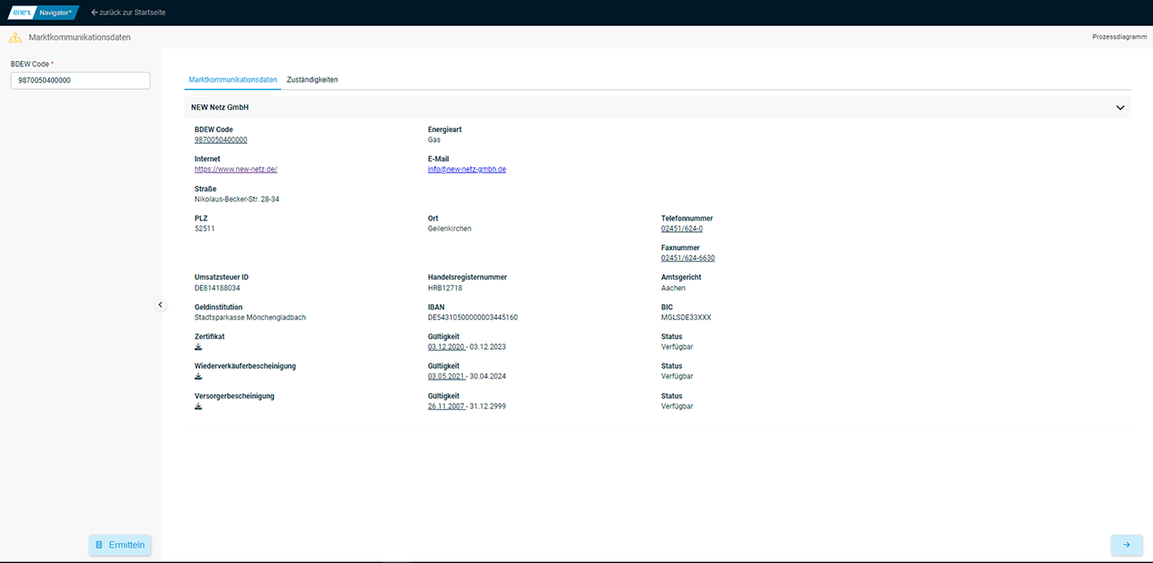
Task: Open BDEW Code link 9870050400000
Action: (x=221, y=140)
